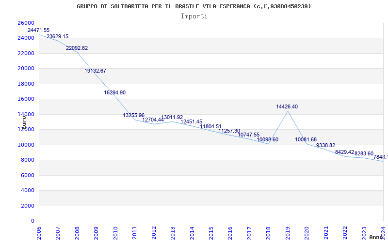Click the 4000 y-axis tick label
This screenshot has height=242, width=388.
click(x=28, y=191)
